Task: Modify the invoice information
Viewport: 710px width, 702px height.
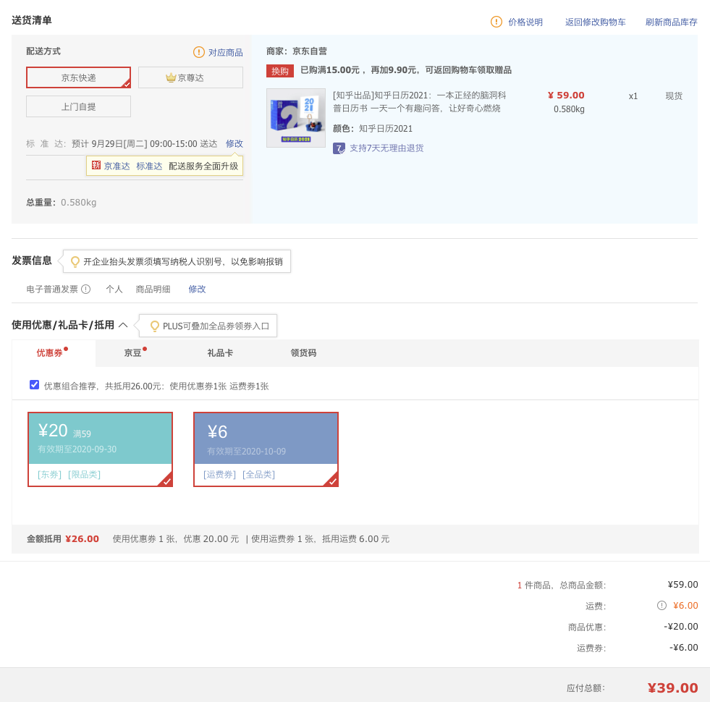Action: click(197, 289)
